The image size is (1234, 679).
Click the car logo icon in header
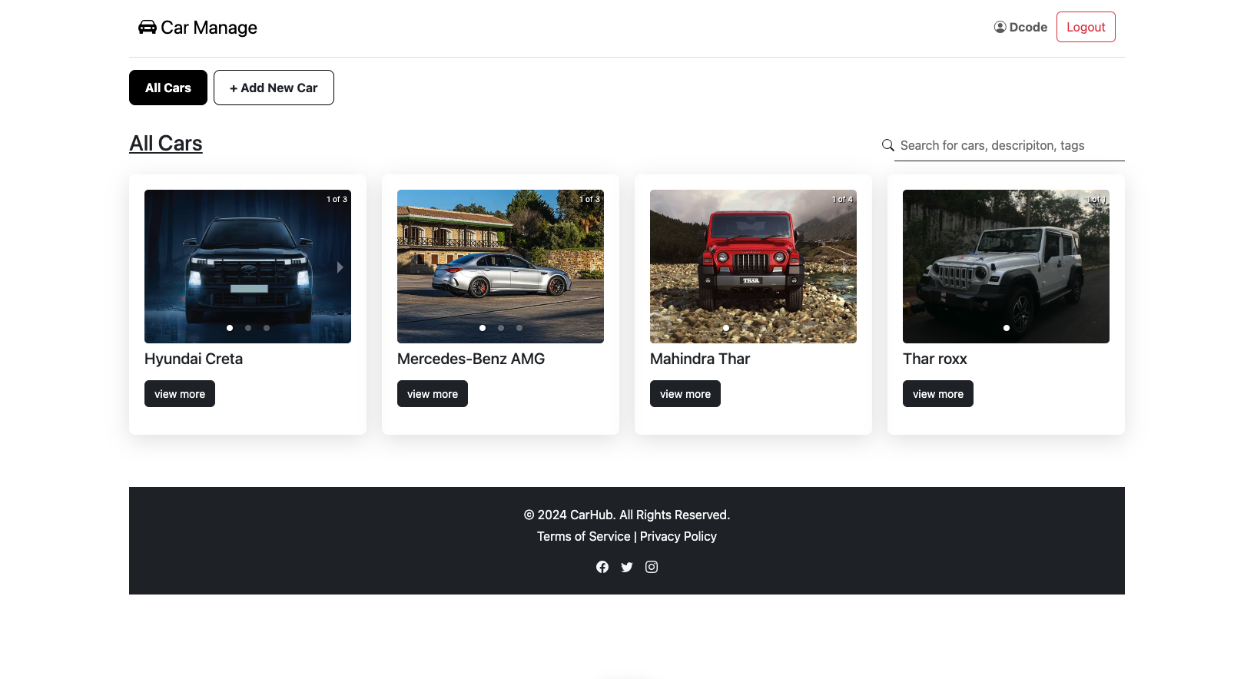point(147,28)
